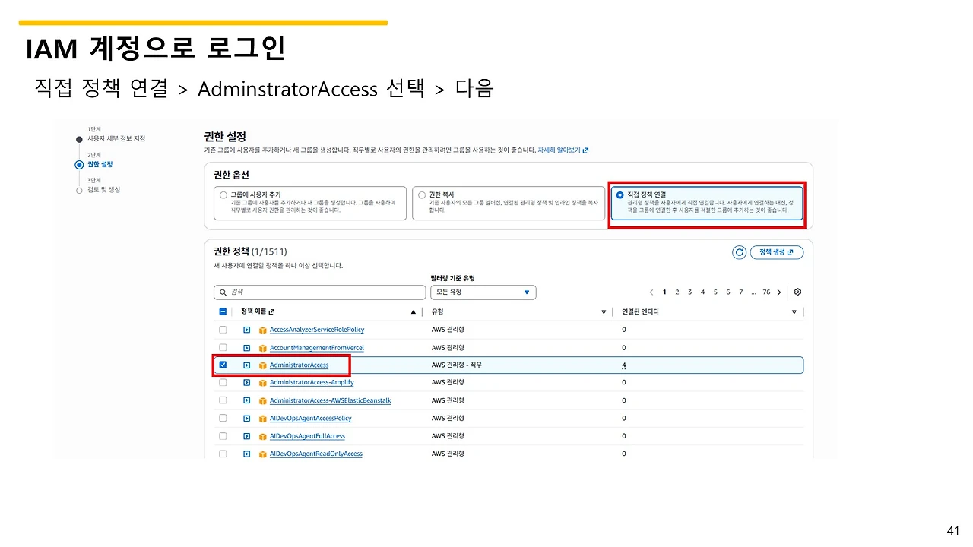Open the table preferences gear icon
The width and height of the screenshot is (973, 547).
[797, 292]
